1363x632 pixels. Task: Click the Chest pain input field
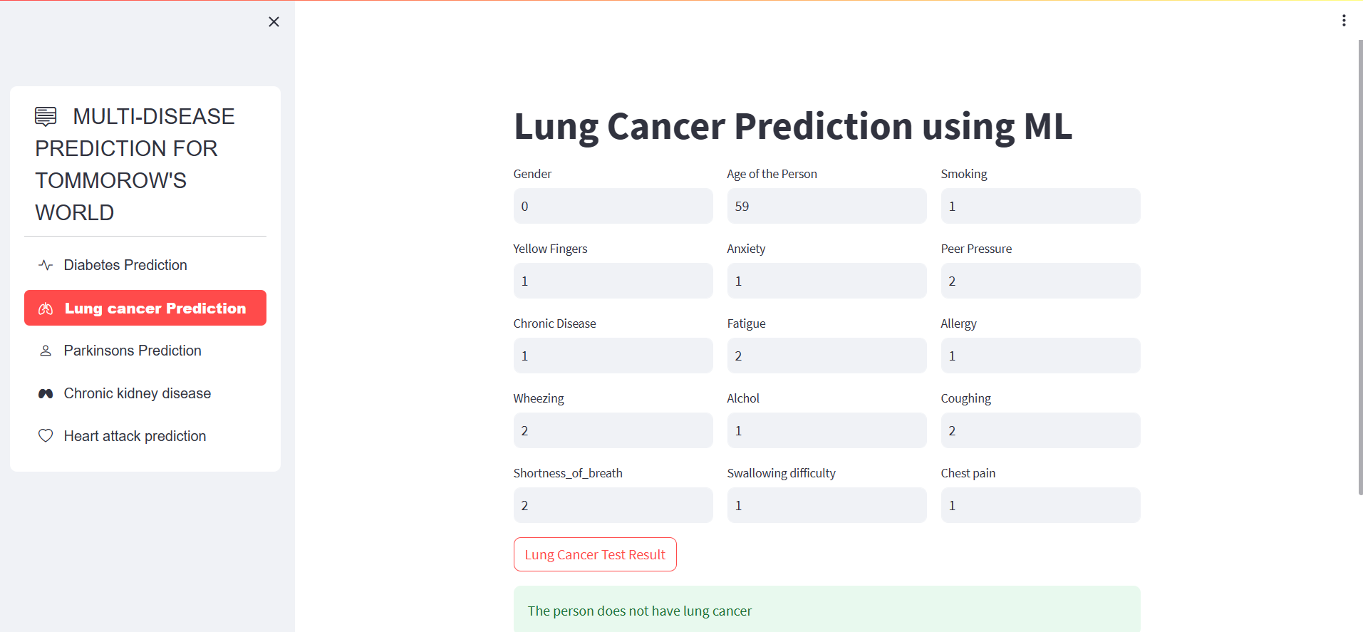1040,505
